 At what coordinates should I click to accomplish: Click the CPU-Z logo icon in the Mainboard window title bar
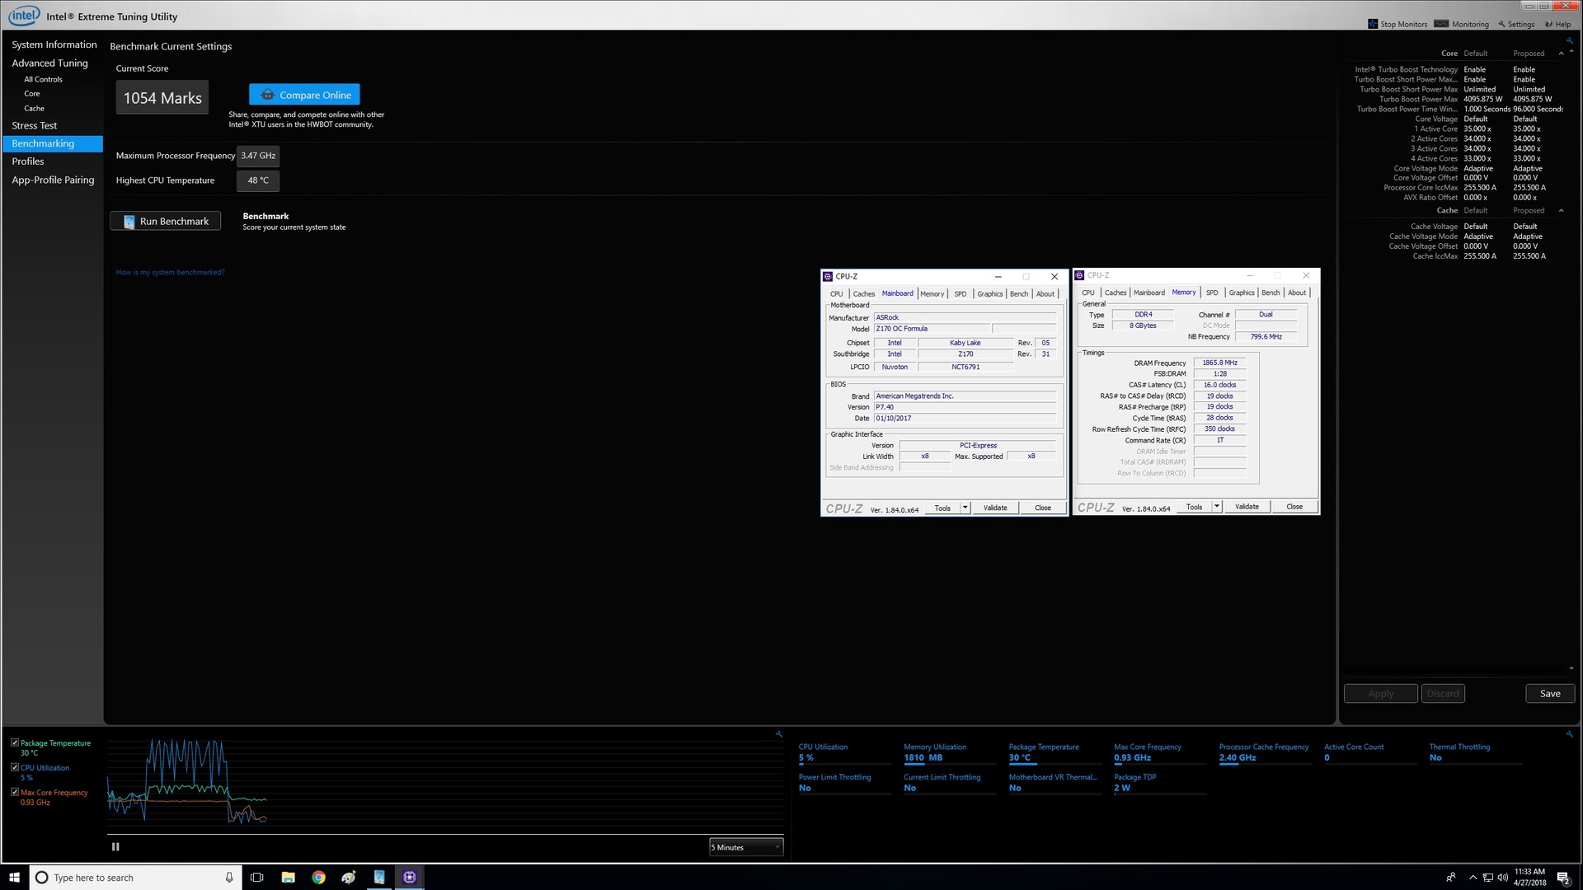(828, 276)
